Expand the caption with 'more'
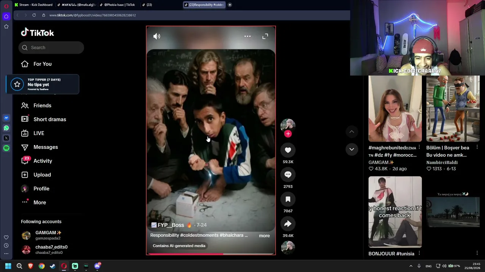The height and width of the screenshot is (272, 485). pos(264,236)
